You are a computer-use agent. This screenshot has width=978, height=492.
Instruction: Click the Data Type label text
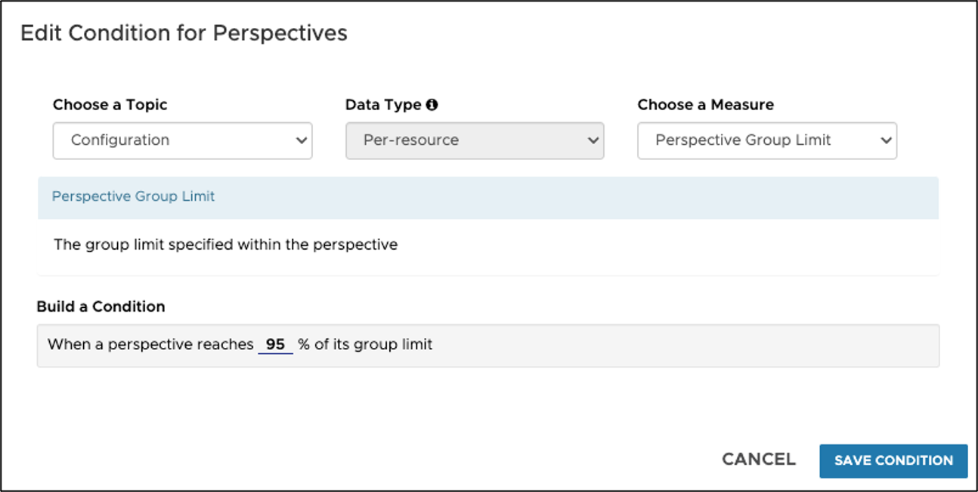(x=383, y=105)
